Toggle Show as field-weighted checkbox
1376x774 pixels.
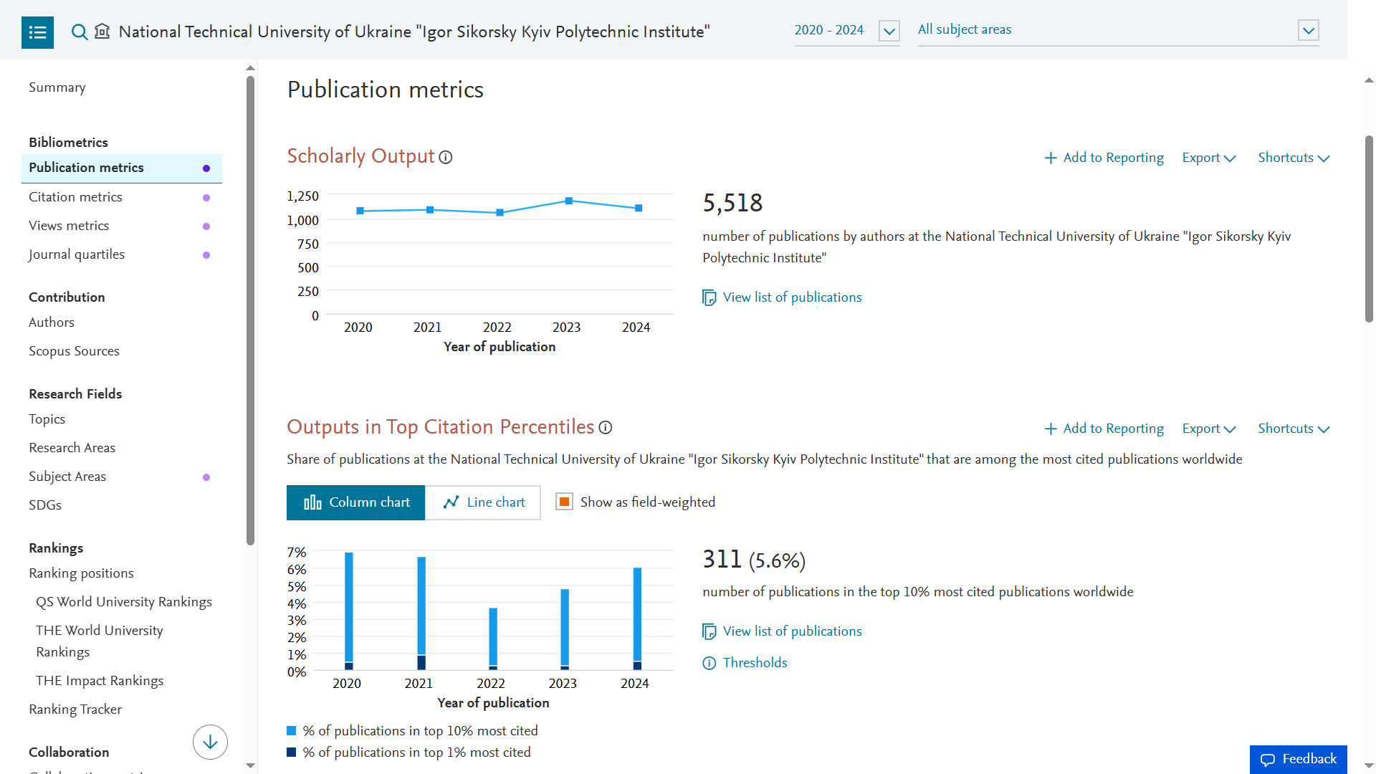tap(565, 502)
